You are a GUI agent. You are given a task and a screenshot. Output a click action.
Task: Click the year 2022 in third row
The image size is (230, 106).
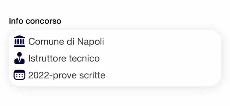[38, 75]
